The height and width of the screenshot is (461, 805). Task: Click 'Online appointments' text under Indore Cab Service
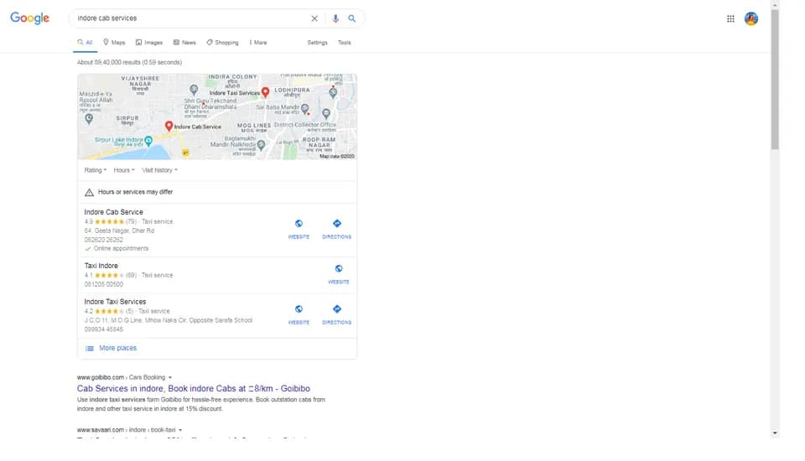click(x=121, y=248)
